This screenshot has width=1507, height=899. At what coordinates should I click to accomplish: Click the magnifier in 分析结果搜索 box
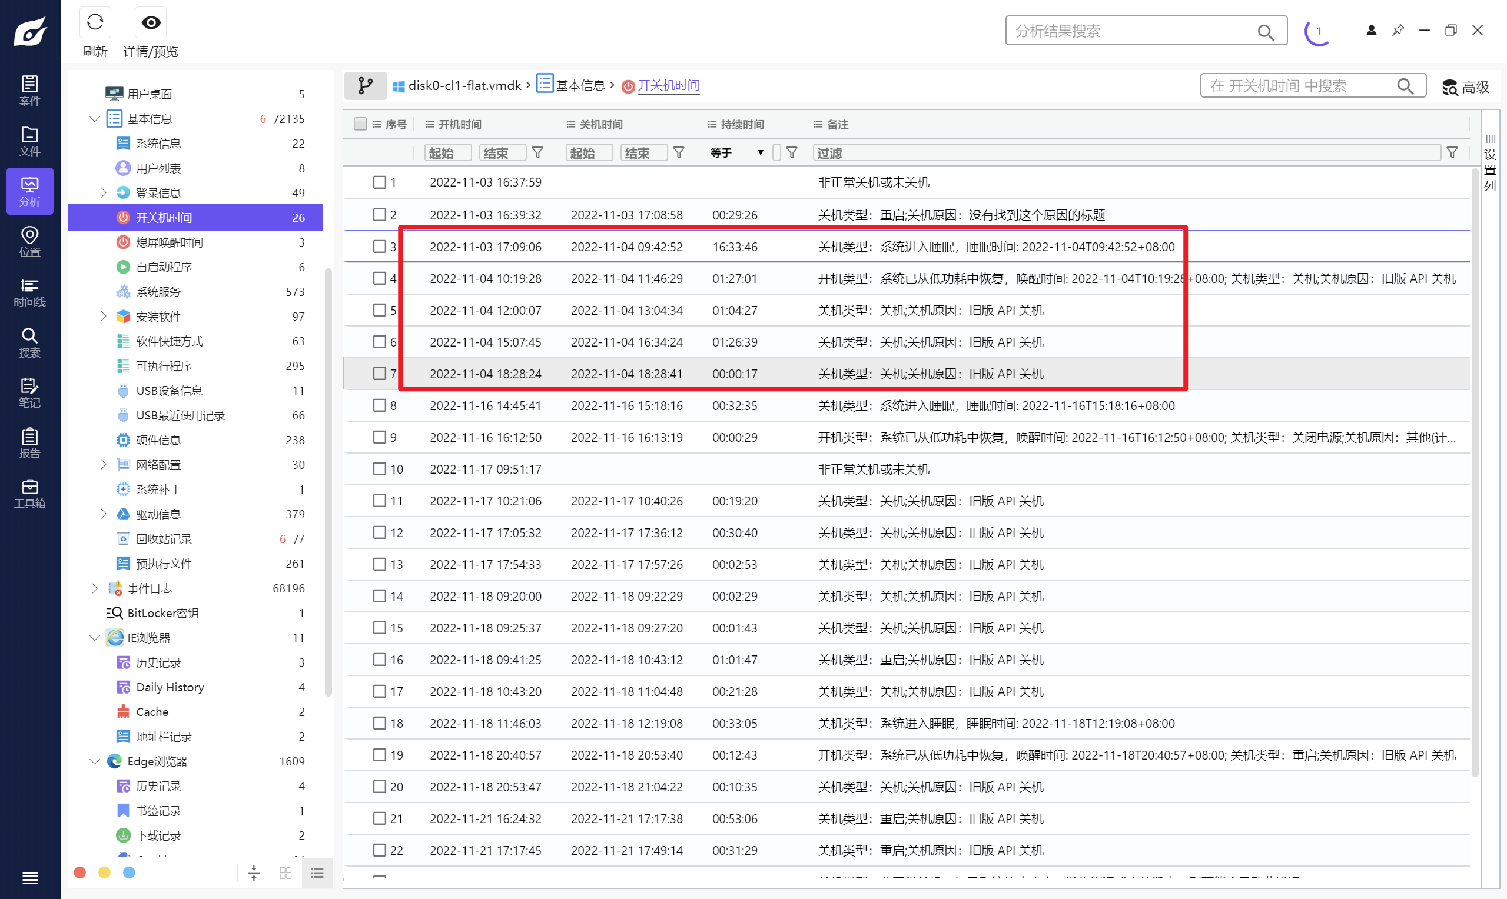(x=1265, y=32)
